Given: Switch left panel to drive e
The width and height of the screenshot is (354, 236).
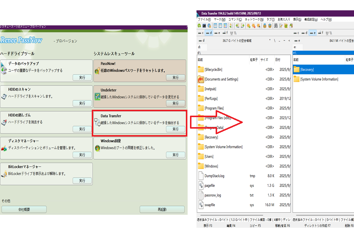Looking at the screenshot, I should tap(217, 33).
